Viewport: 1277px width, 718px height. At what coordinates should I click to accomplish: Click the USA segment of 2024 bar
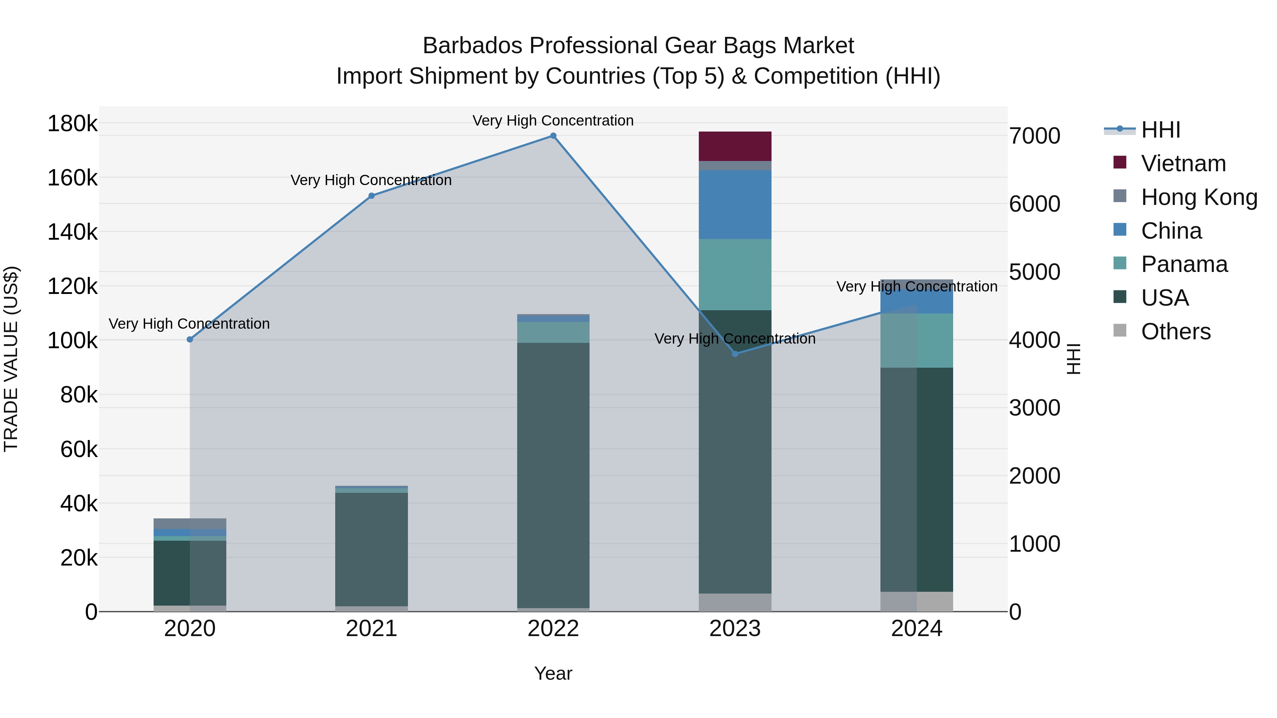coord(917,480)
